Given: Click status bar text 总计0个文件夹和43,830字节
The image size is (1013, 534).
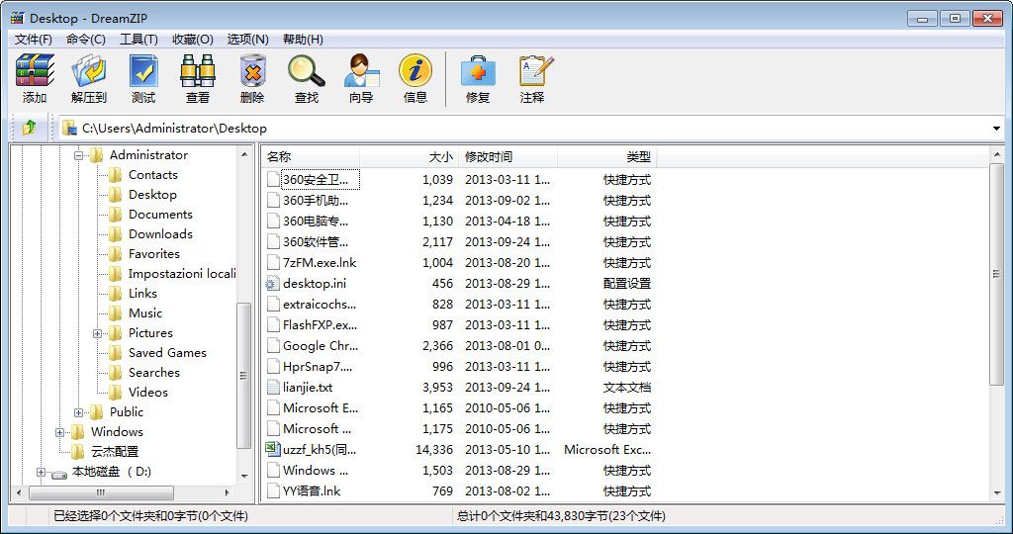Looking at the screenshot, I should (x=561, y=516).
